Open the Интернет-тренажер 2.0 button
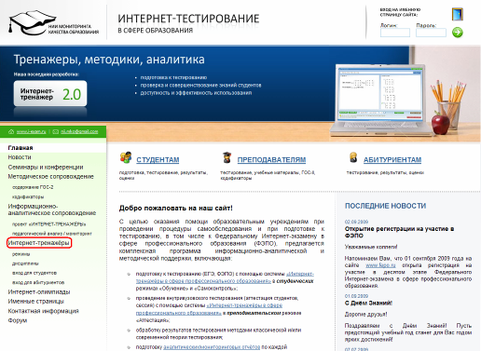This screenshot has width=481, height=351. [50, 94]
